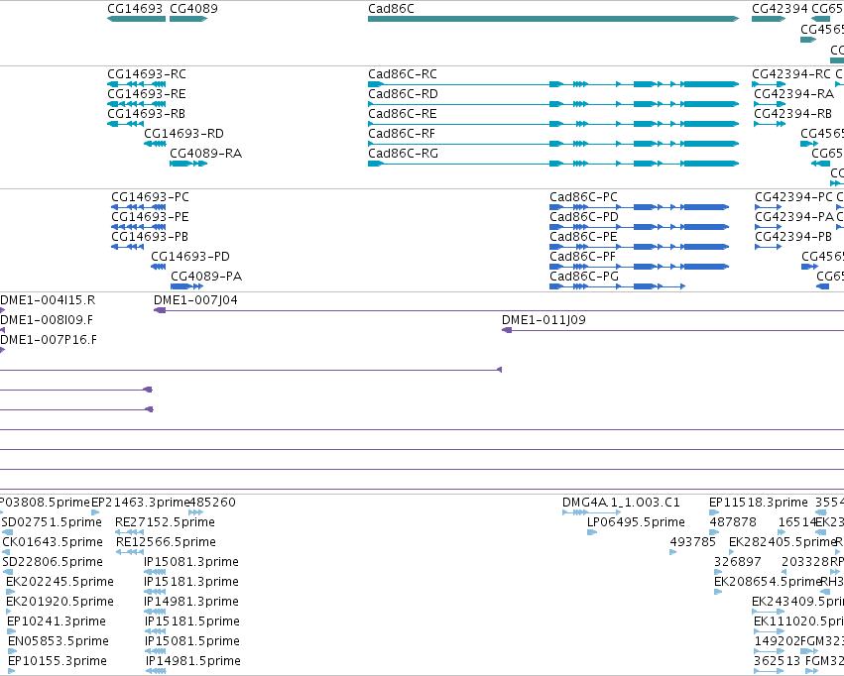Select protein label CG4089-PA
The image size is (844, 676).
point(206,277)
